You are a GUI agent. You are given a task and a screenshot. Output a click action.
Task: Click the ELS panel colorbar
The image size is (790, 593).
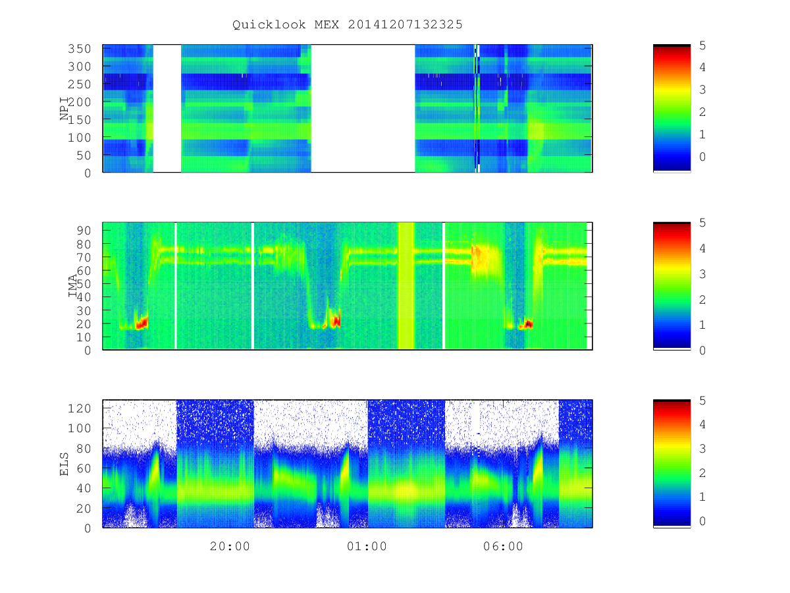671,464
